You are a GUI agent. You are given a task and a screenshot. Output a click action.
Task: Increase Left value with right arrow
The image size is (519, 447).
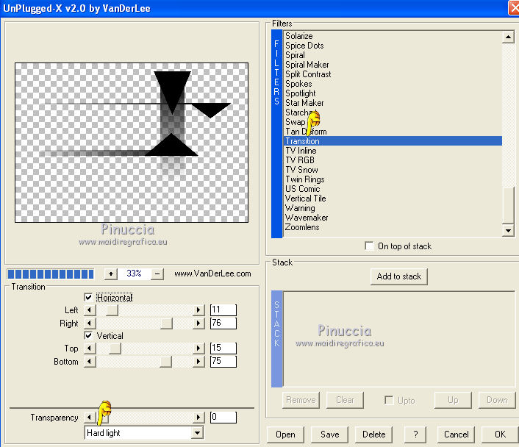point(198,310)
